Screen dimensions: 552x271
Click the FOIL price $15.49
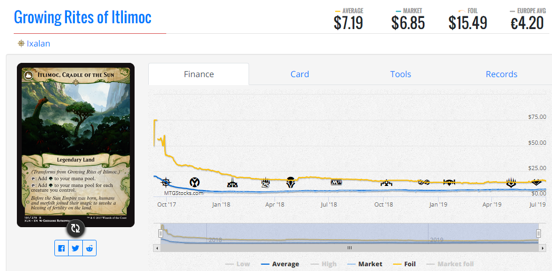468,23
